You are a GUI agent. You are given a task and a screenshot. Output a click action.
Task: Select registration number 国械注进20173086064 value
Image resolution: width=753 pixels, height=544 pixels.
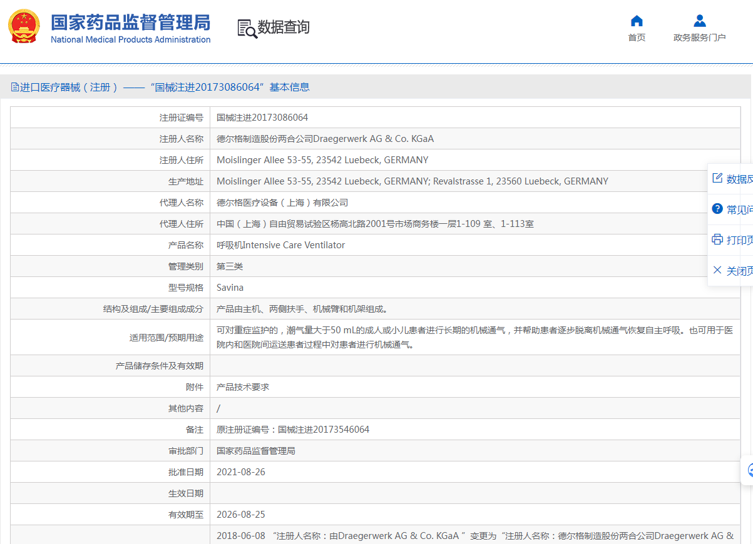(262, 118)
